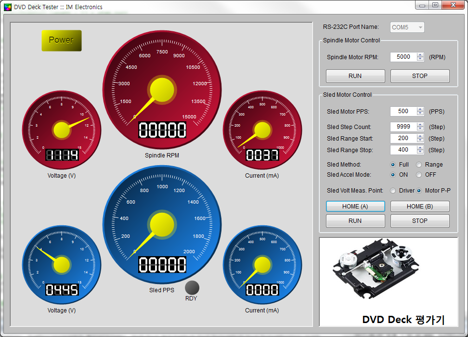This screenshot has width=468, height=337.
Task: Click the red Voltage gauge
Action: [62, 129]
